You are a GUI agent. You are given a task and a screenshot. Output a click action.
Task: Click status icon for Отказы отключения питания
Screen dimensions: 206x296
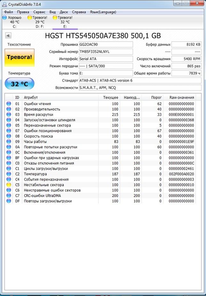[9, 163]
